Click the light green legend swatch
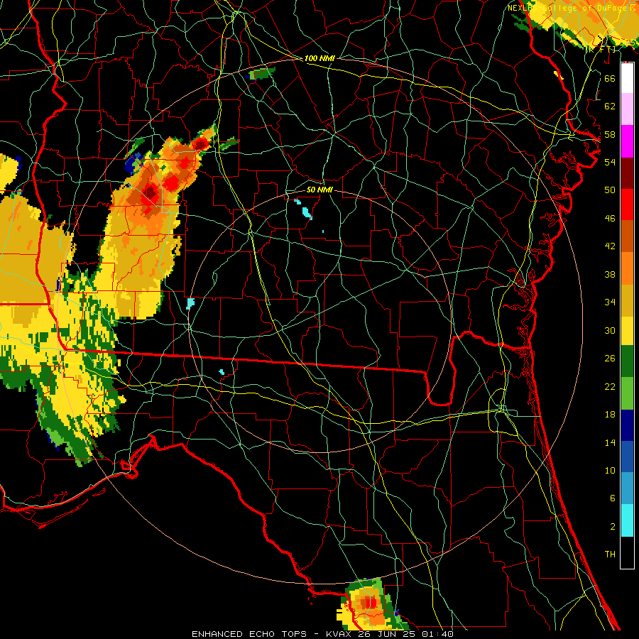Image resolution: width=639 pixels, height=639 pixels. pyautogui.click(x=627, y=393)
